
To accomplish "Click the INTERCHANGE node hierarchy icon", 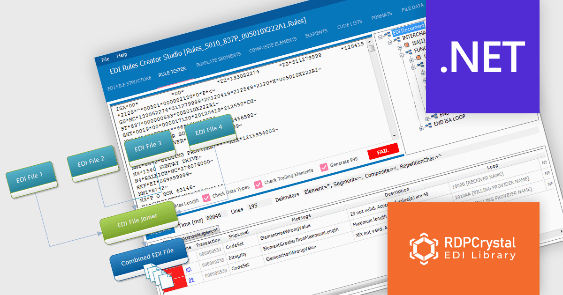I will coord(398,40).
